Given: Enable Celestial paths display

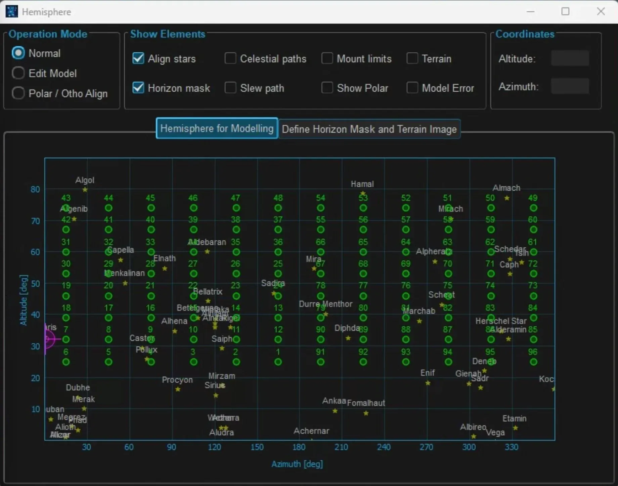Looking at the screenshot, I should (230, 58).
